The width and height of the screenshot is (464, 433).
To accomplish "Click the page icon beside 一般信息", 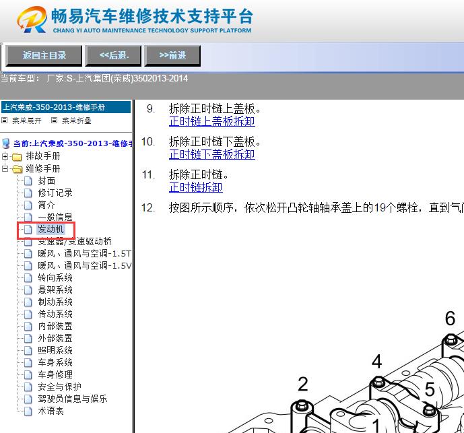I will point(28,218).
